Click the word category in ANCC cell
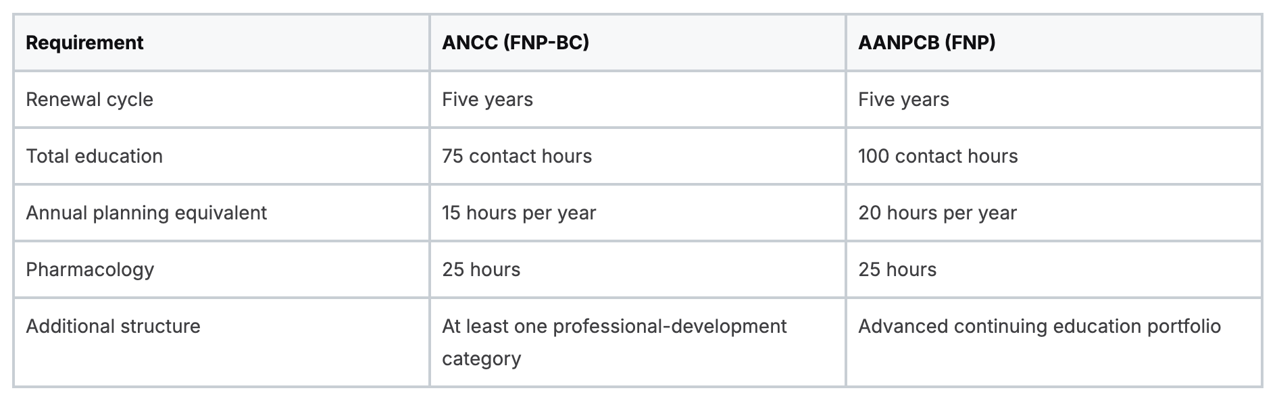This screenshot has width=1277, height=401. 481,358
